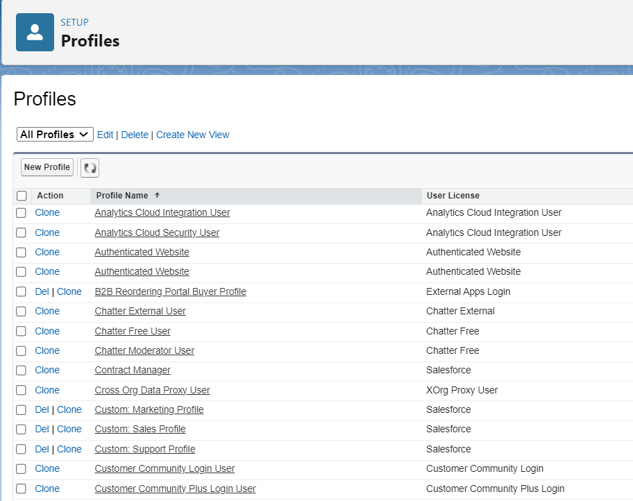
Task: Open the Chatter External User profile
Action: [x=140, y=311]
